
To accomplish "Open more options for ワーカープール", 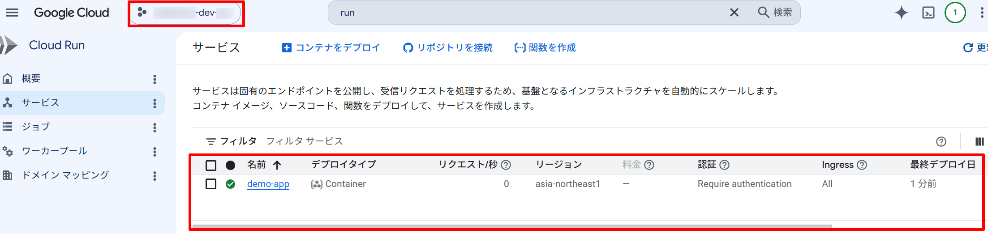I will pyautogui.click(x=155, y=152).
